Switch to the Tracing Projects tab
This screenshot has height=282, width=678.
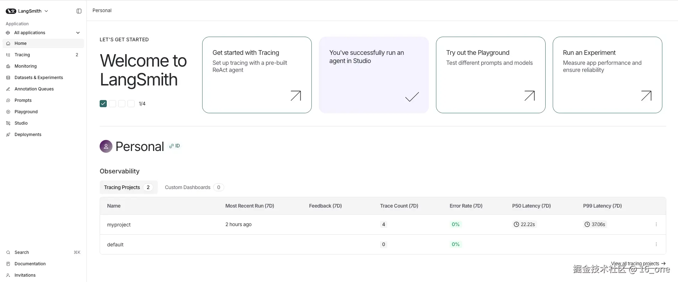(128, 187)
